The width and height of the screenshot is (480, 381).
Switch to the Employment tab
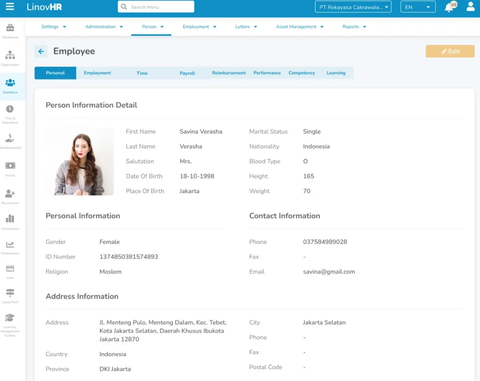click(x=97, y=73)
